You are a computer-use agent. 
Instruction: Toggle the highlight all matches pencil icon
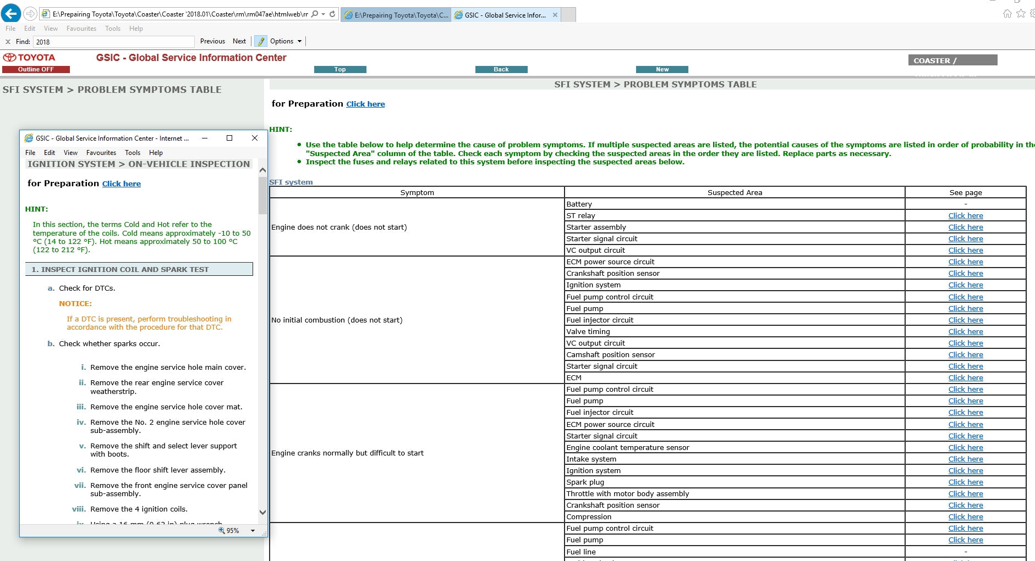(261, 41)
